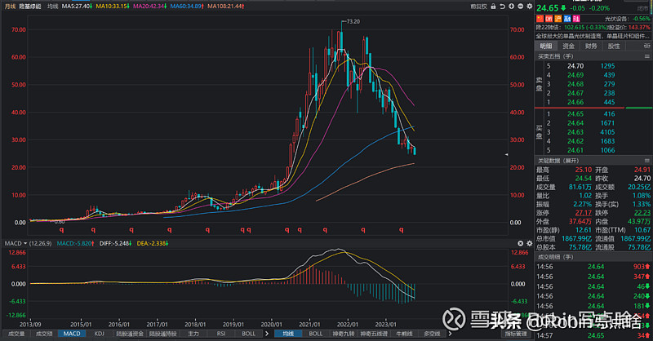
Task: Select the 神奇五线谱 overlay tab
Action: (x=374, y=334)
